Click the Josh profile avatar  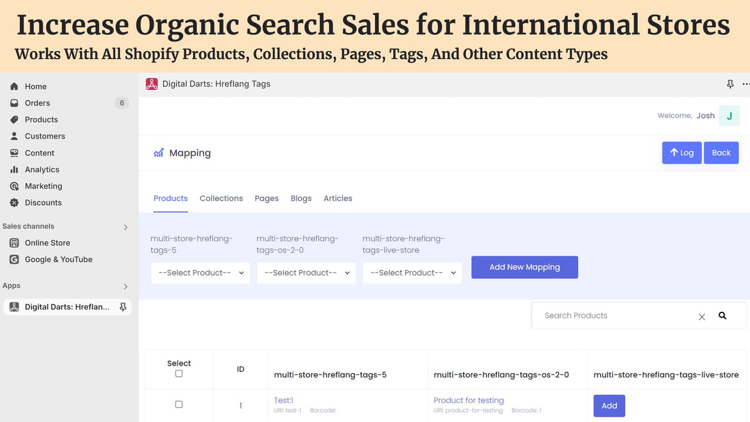click(x=729, y=115)
